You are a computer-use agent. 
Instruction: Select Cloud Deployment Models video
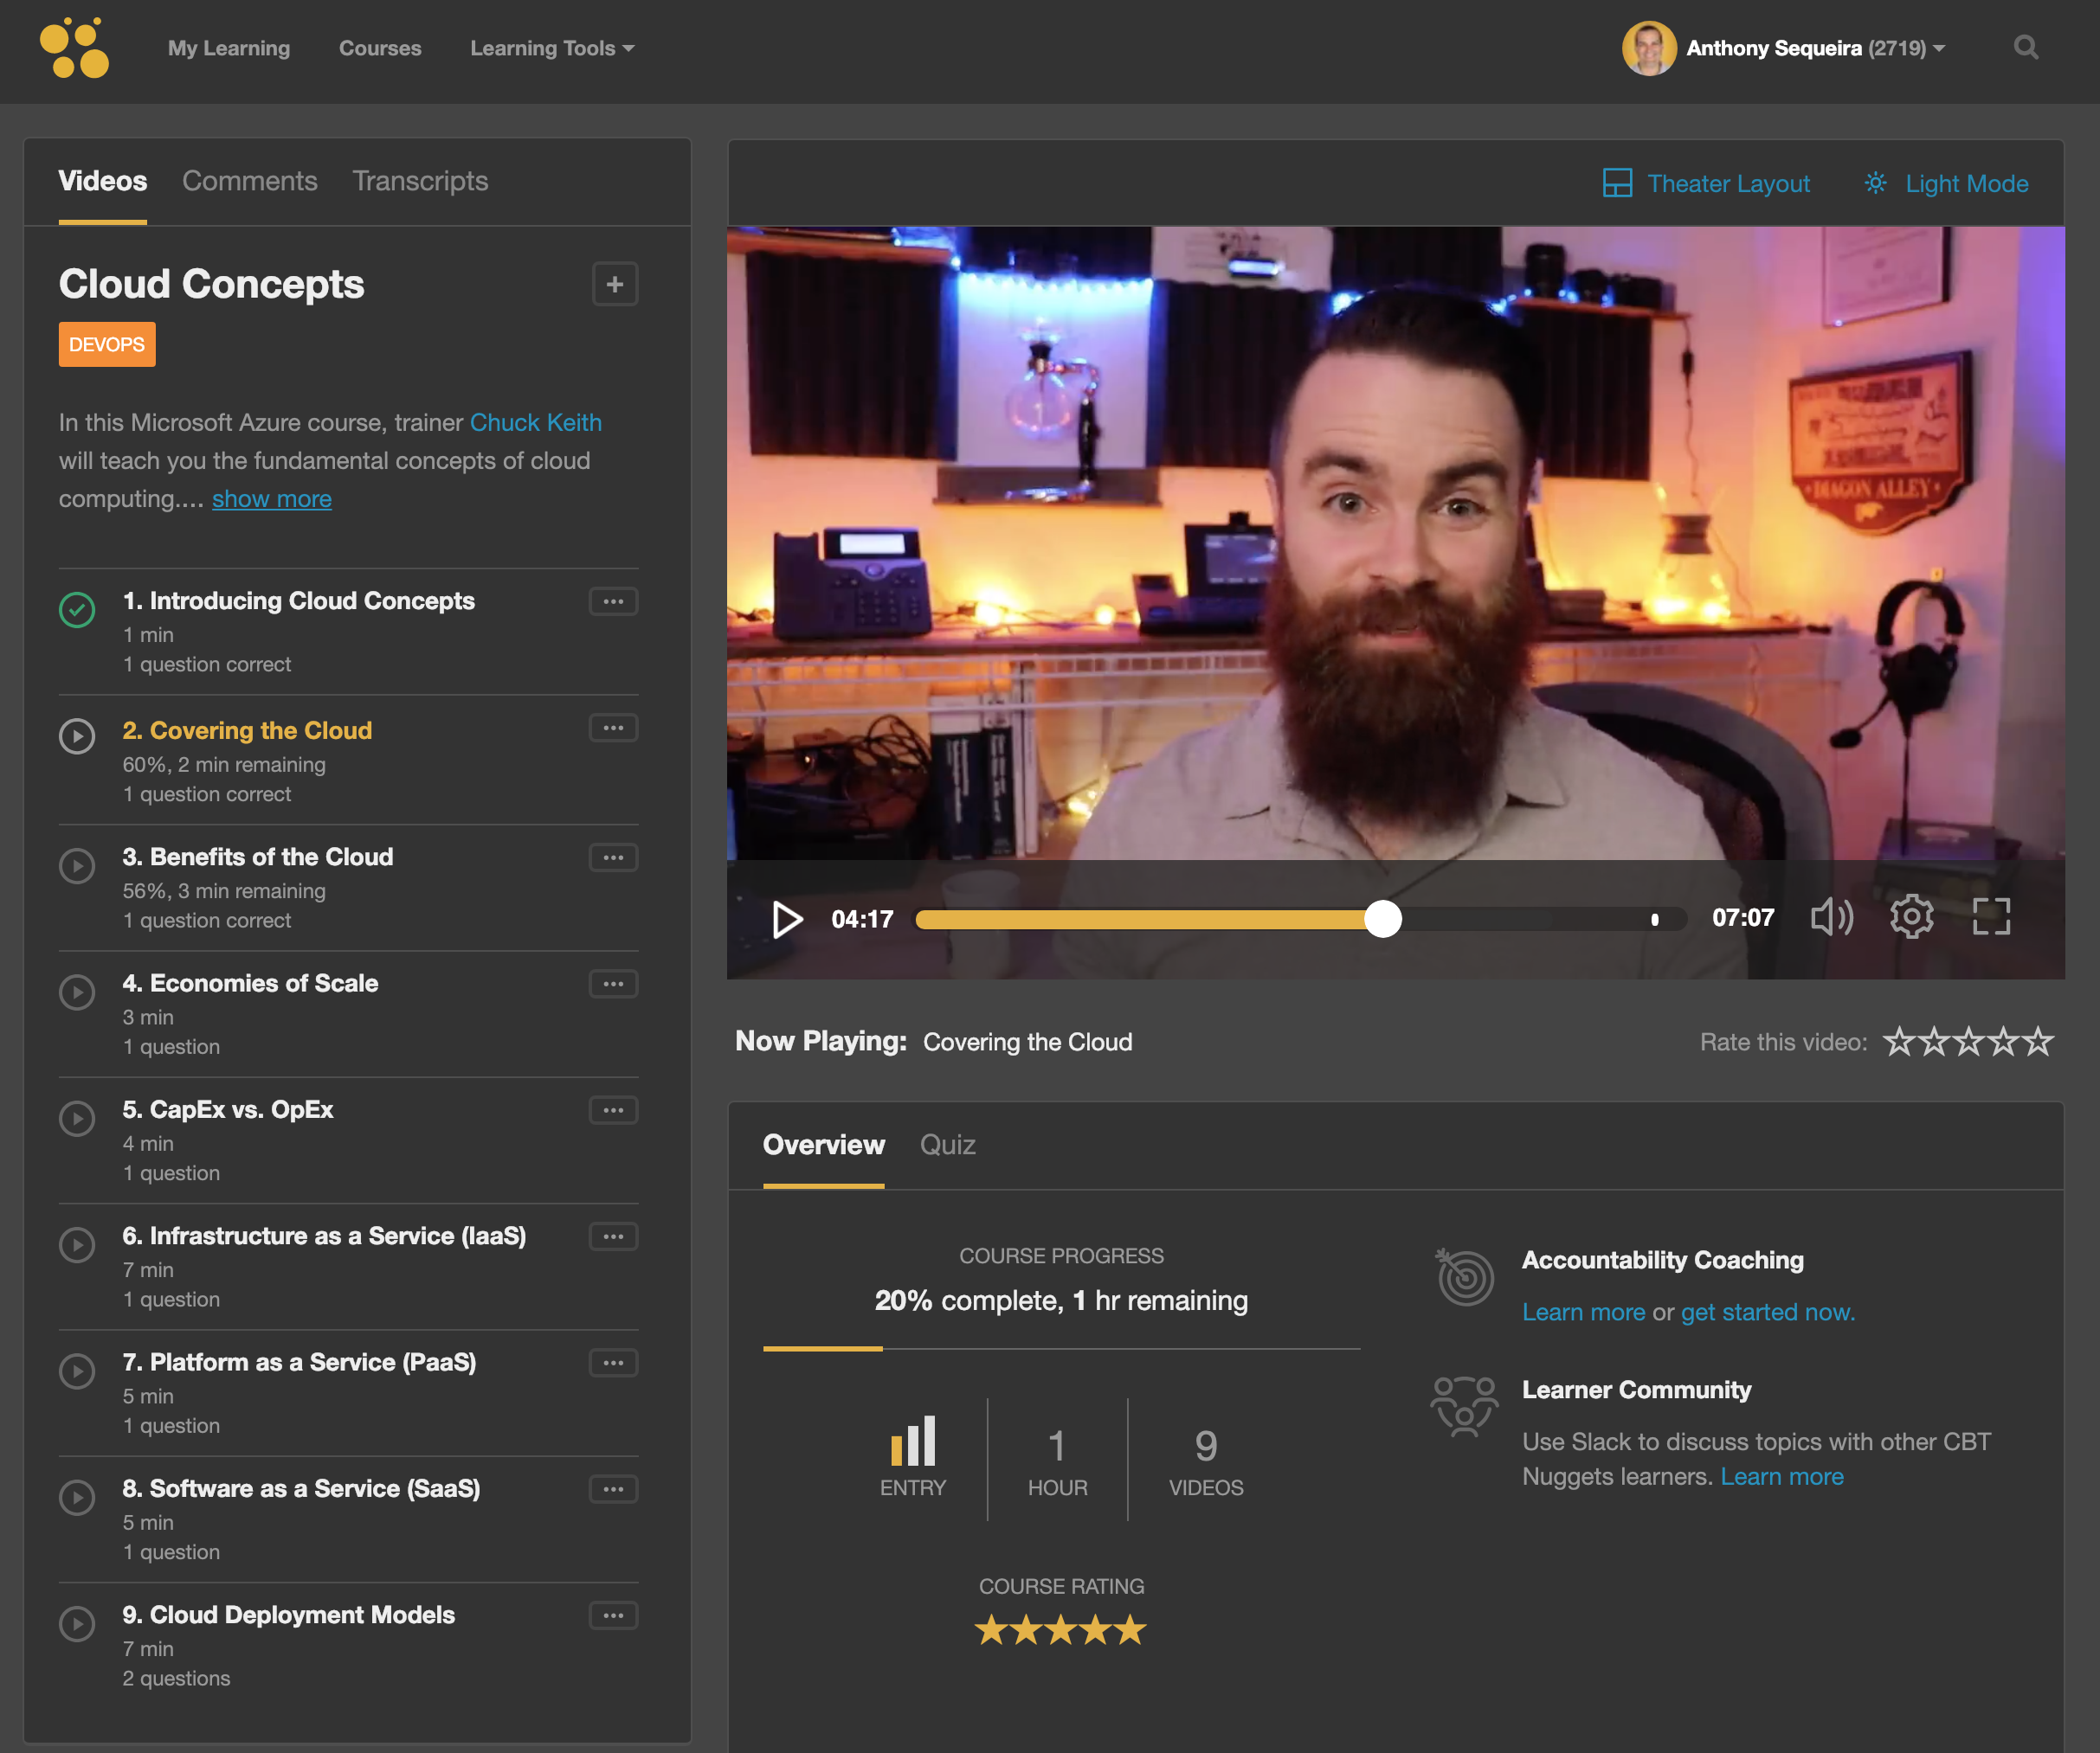tap(288, 1615)
